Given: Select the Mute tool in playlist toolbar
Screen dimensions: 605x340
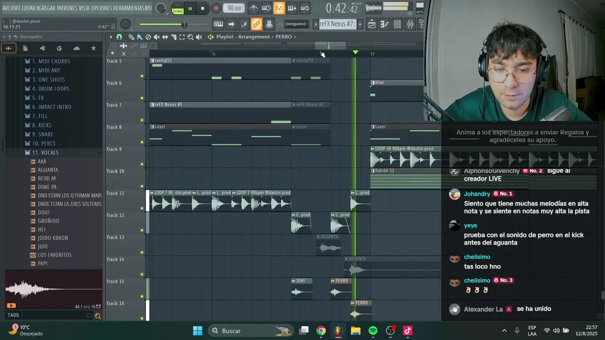Looking at the screenshot, I should (156, 37).
